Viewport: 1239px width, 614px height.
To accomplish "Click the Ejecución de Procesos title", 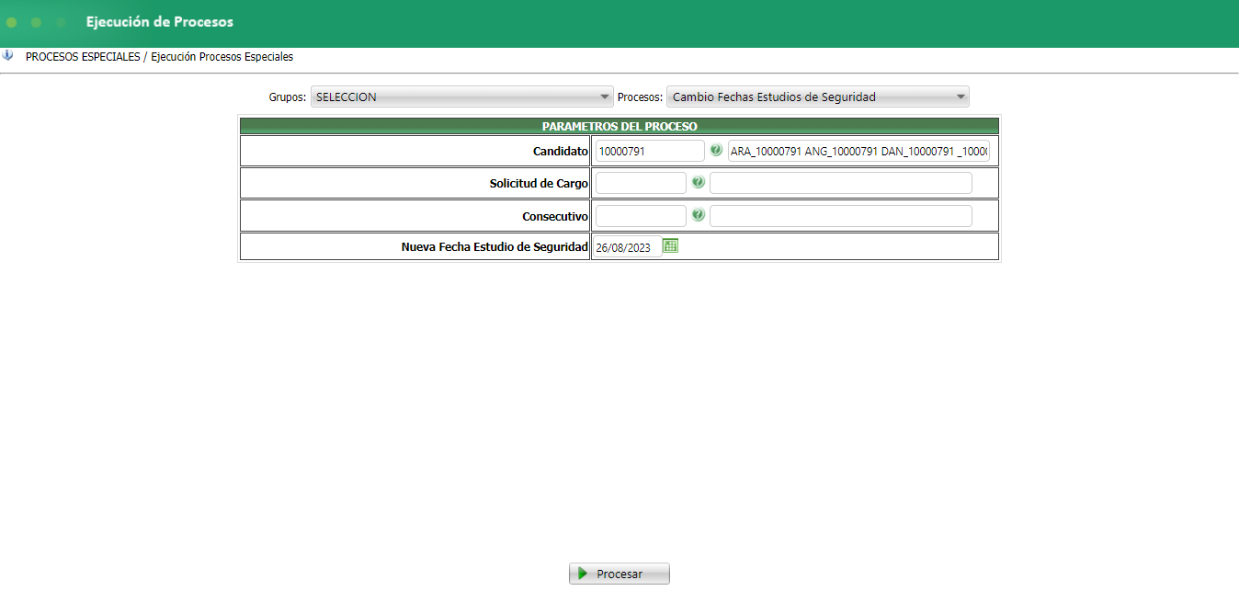I will coord(160,21).
